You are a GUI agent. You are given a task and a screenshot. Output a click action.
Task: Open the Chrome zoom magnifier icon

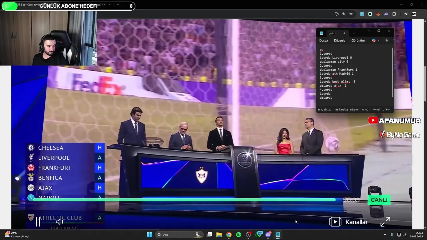(344, 14)
